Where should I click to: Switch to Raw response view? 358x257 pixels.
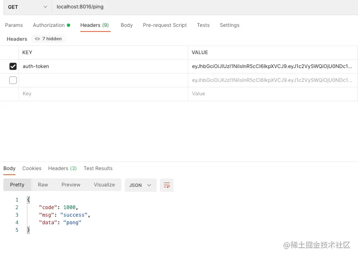tap(43, 185)
